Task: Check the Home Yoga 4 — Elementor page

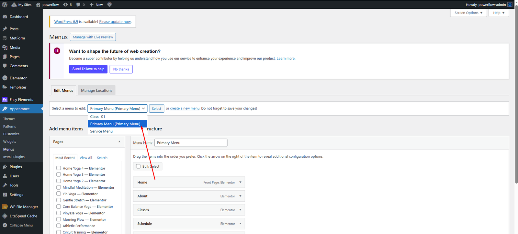Action: (x=59, y=168)
